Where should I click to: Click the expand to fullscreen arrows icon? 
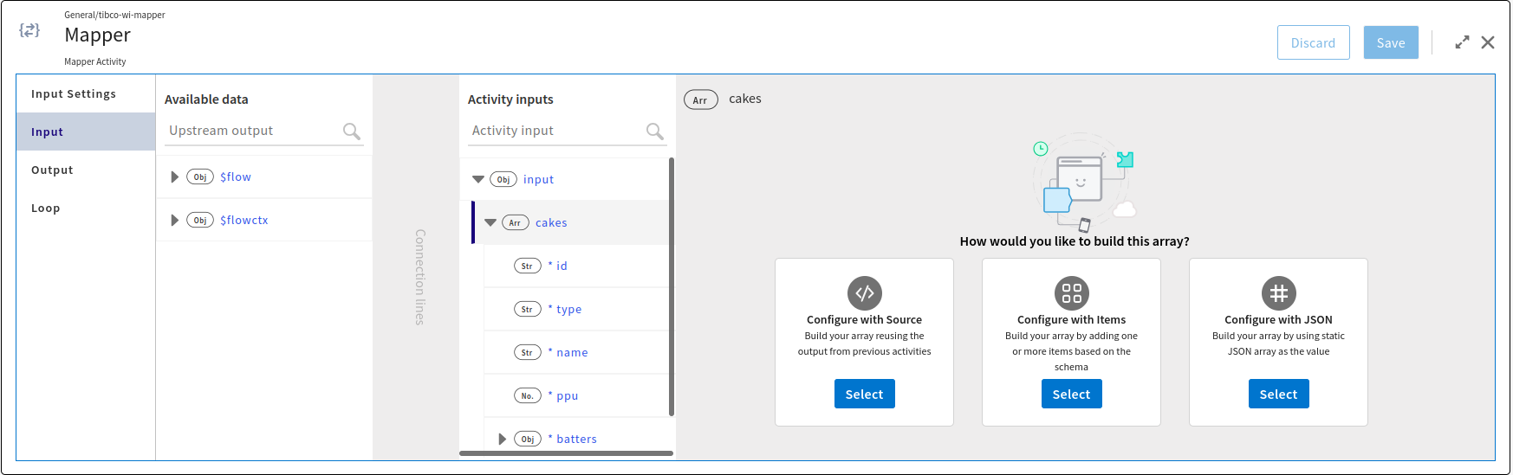click(1462, 42)
